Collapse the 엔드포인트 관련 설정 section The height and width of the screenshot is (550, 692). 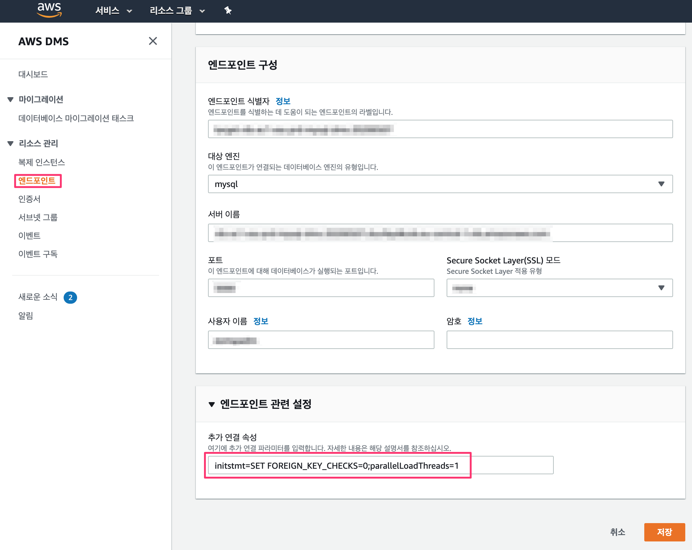coord(211,404)
